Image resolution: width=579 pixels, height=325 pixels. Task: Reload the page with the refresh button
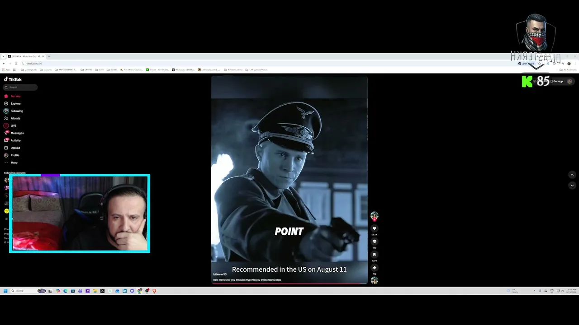[16, 64]
